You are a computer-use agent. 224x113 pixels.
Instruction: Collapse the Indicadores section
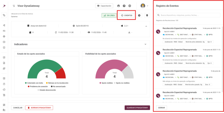point(145,44)
